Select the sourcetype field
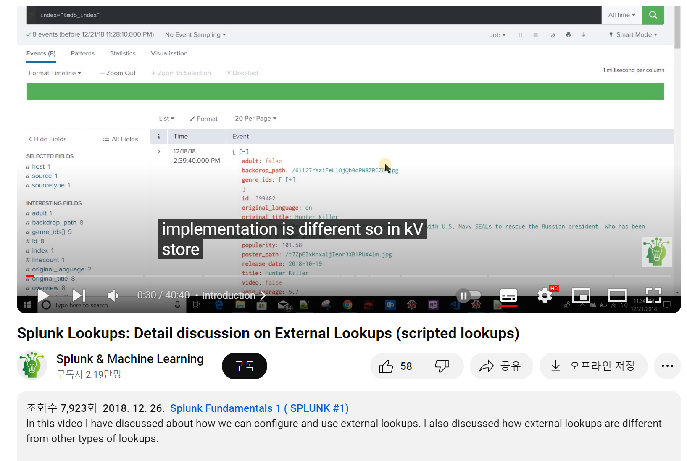687x461 pixels. click(48, 185)
